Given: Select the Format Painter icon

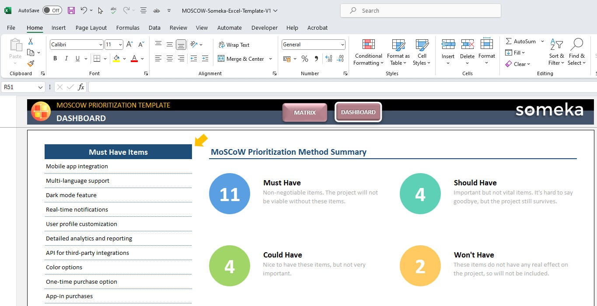Looking at the screenshot, I should [30, 64].
